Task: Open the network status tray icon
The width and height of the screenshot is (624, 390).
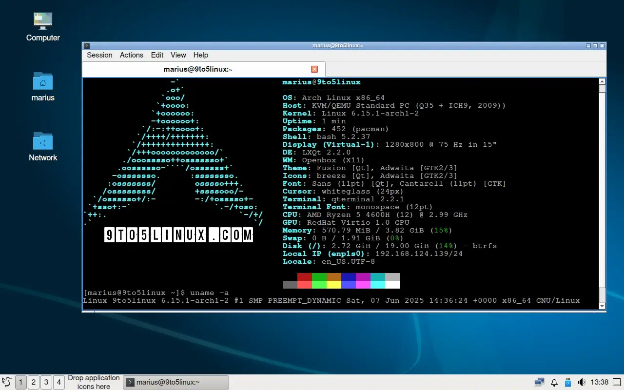Action: tap(539, 382)
